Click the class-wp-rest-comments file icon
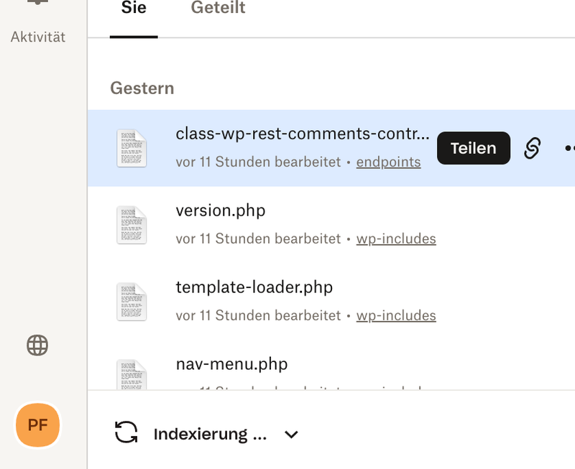Image resolution: width=575 pixels, height=469 pixels. click(x=132, y=149)
